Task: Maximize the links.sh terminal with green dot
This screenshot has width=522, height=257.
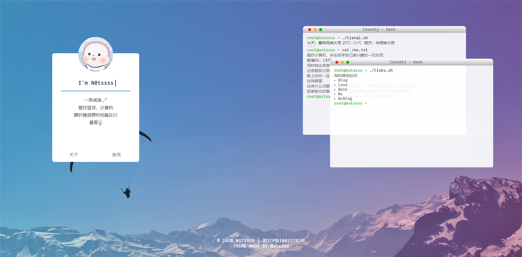Action: (x=348, y=62)
